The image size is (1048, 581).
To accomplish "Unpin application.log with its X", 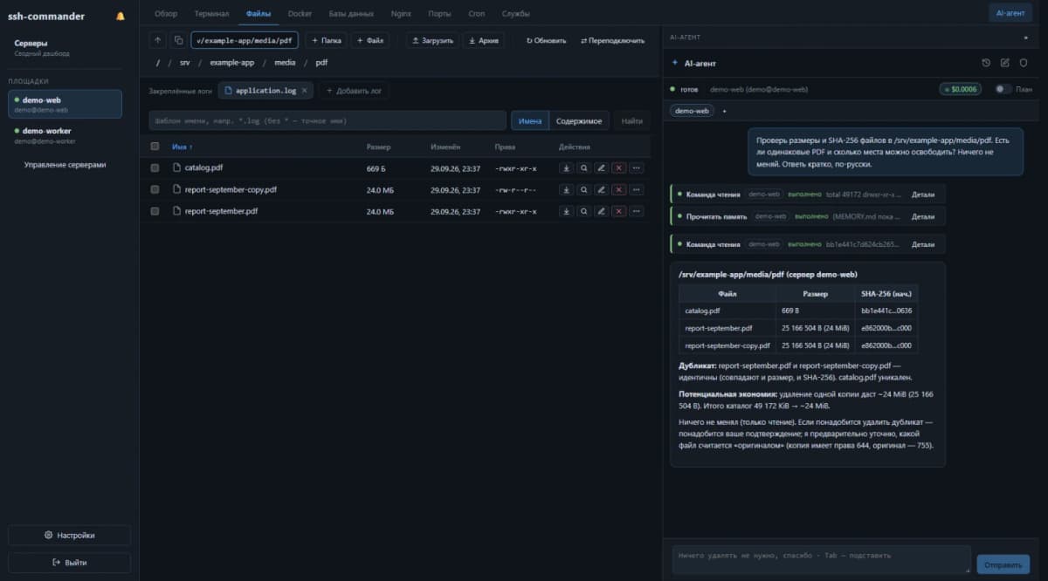I will pos(305,91).
